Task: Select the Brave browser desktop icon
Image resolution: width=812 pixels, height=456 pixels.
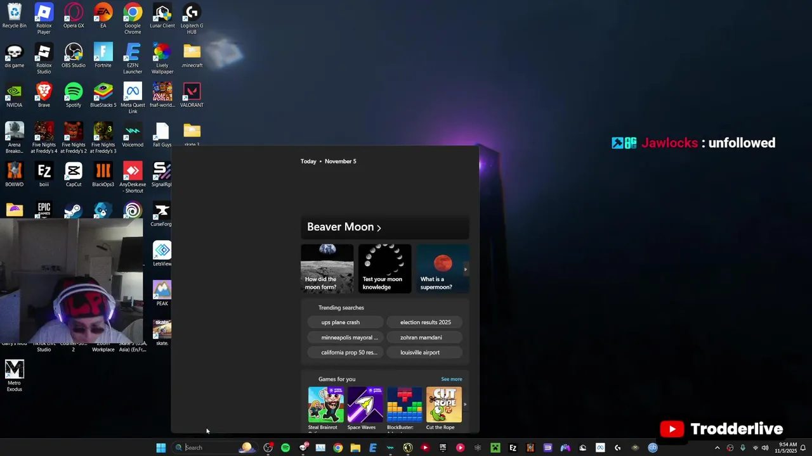Action: tap(44, 96)
